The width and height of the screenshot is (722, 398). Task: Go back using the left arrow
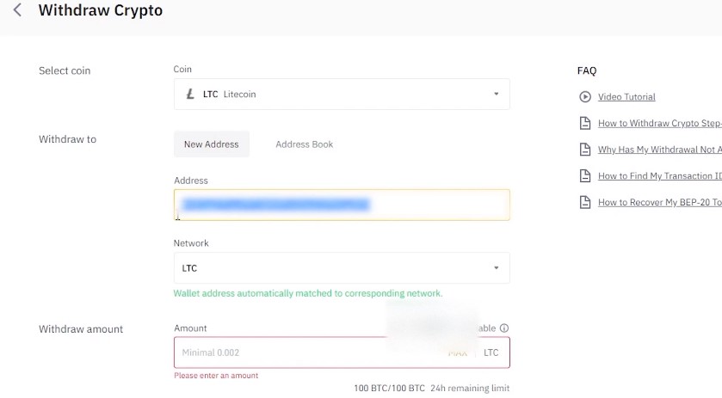click(17, 10)
